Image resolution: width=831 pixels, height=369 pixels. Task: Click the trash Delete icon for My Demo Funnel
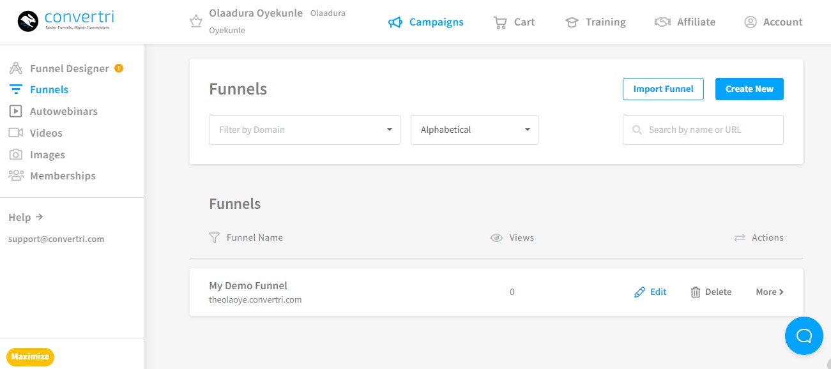click(696, 292)
